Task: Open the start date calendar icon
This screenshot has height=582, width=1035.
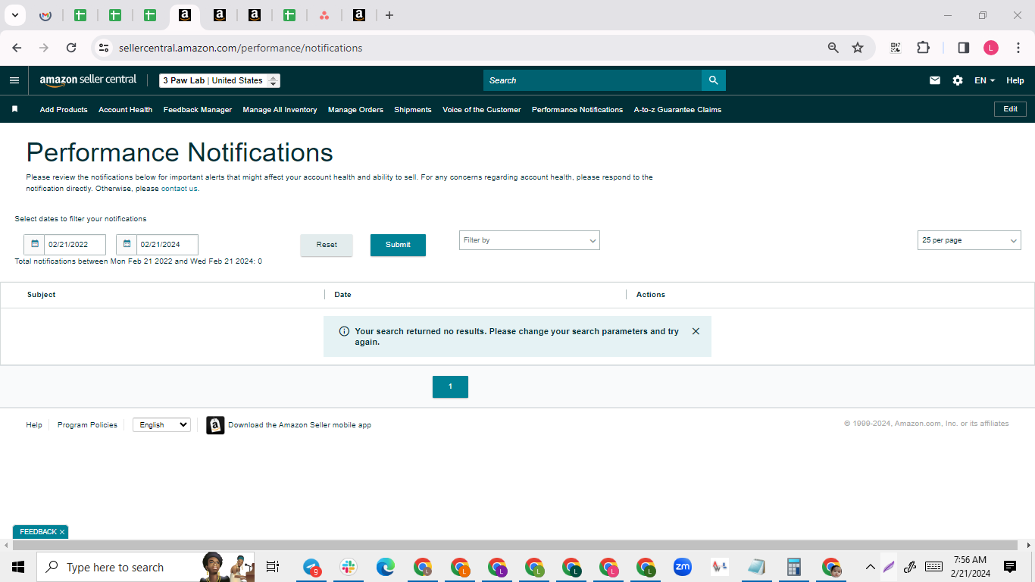Action: pos(34,244)
